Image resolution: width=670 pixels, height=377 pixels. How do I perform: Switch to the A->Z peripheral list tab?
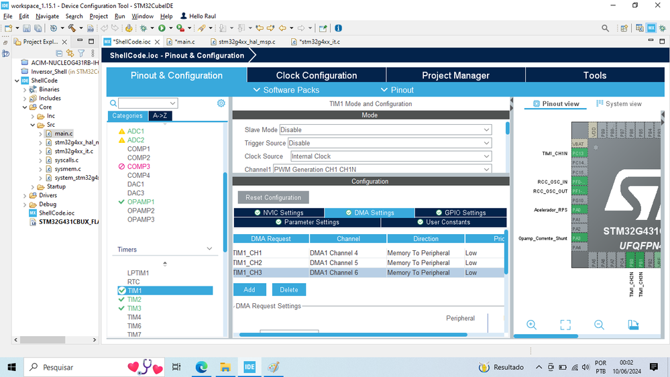coord(160,115)
